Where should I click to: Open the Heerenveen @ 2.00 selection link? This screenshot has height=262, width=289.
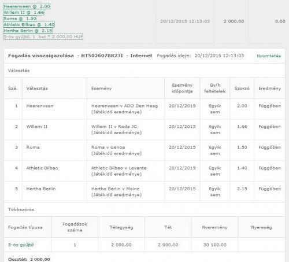point(27,6)
